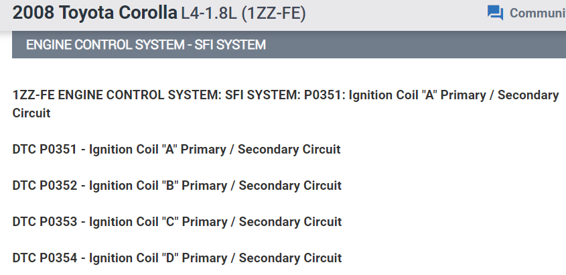Click the lone word "Circuit" ending the heading

31,113
